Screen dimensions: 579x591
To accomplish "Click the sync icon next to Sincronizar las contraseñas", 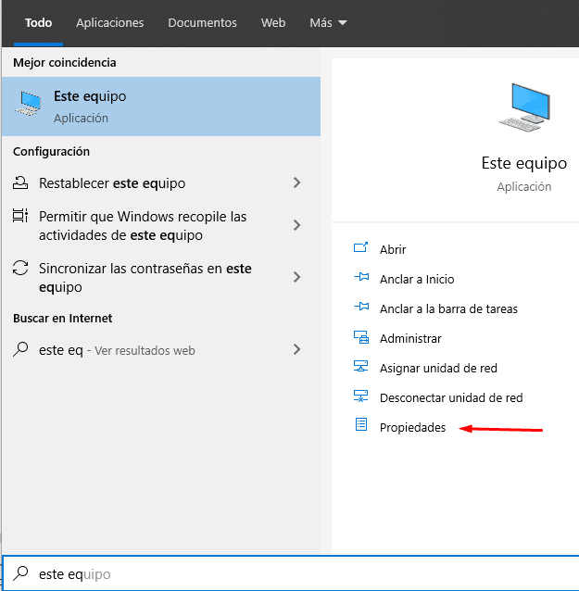I will [x=20, y=268].
